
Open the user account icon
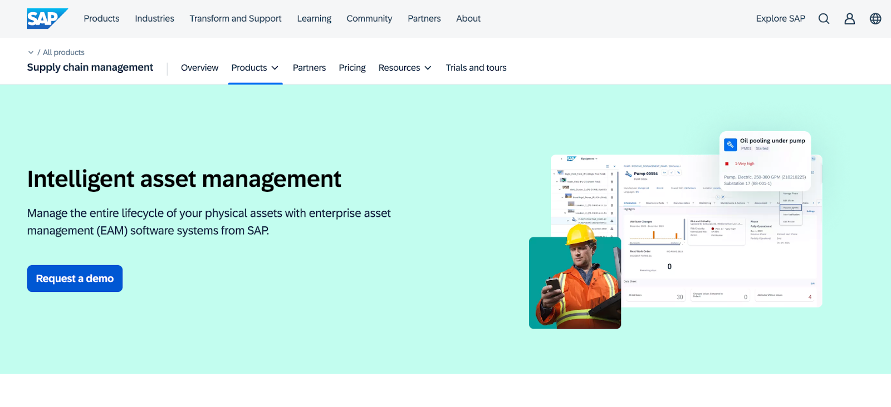pos(849,19)
